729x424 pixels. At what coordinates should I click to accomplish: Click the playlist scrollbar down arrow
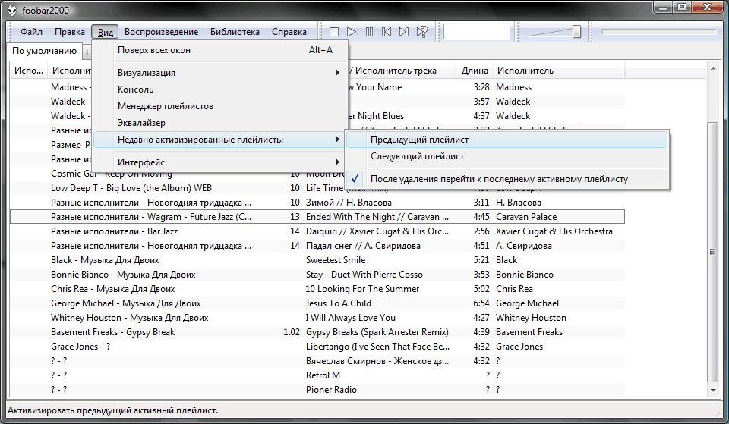[x=713, y=391]
